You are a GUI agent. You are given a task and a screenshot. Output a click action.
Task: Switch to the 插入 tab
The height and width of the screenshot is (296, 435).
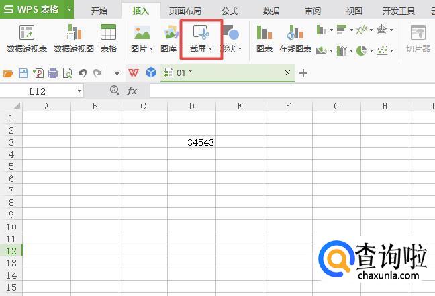tap(141, 11)
